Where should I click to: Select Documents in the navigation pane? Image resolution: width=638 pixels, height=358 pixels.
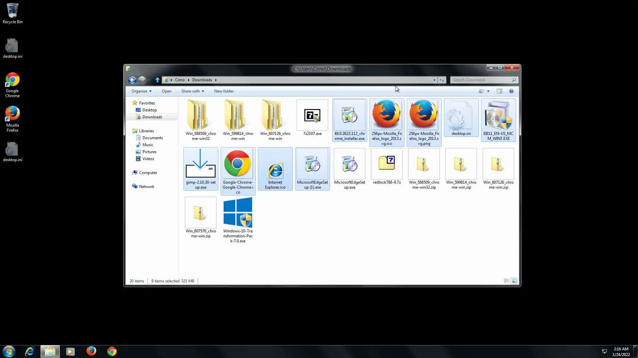(x=152, y=138)
